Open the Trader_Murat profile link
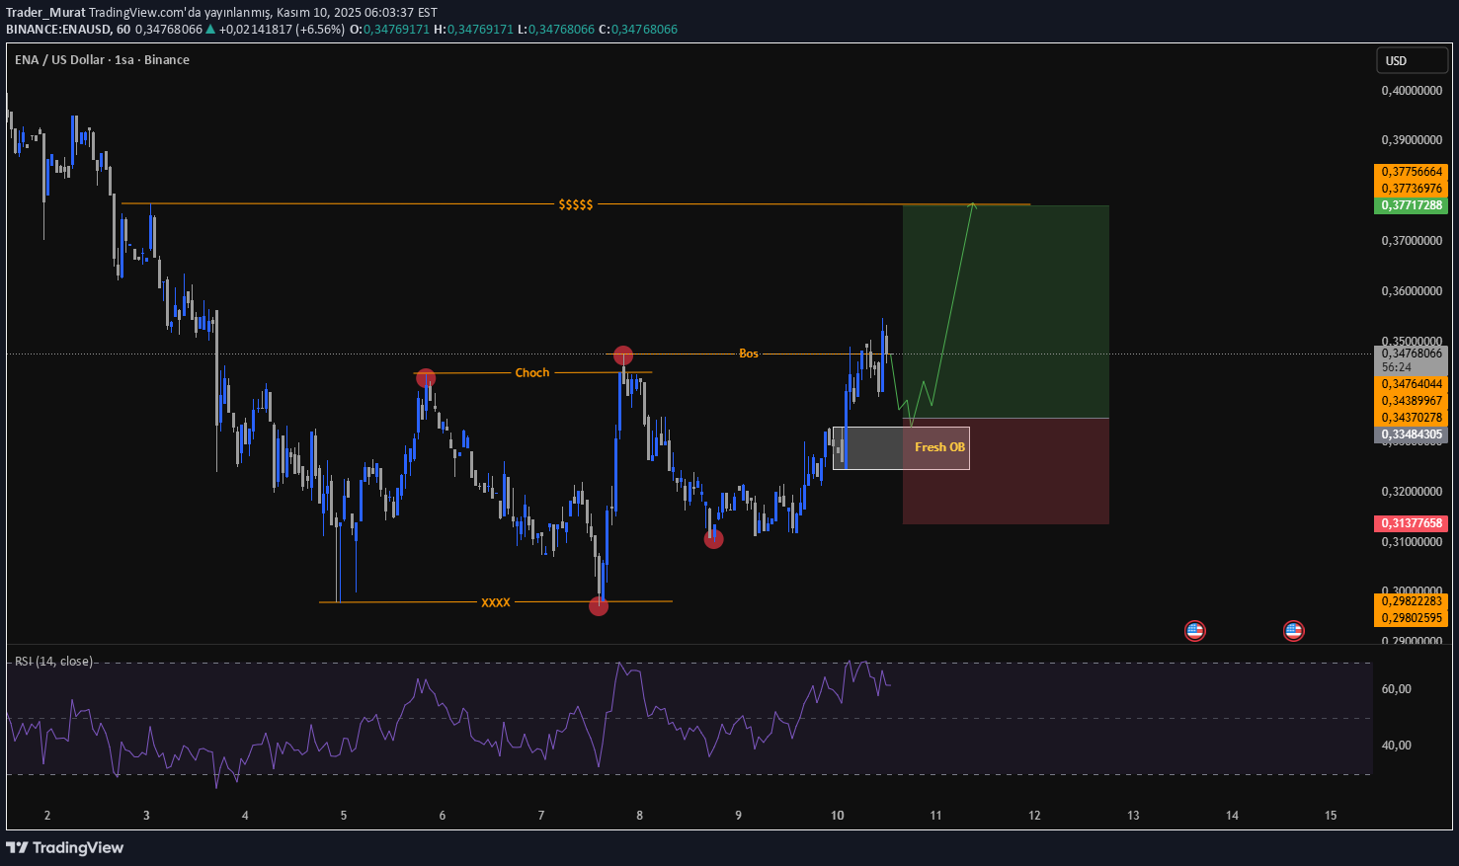The image size is (1459, 866). click(44, 13)
